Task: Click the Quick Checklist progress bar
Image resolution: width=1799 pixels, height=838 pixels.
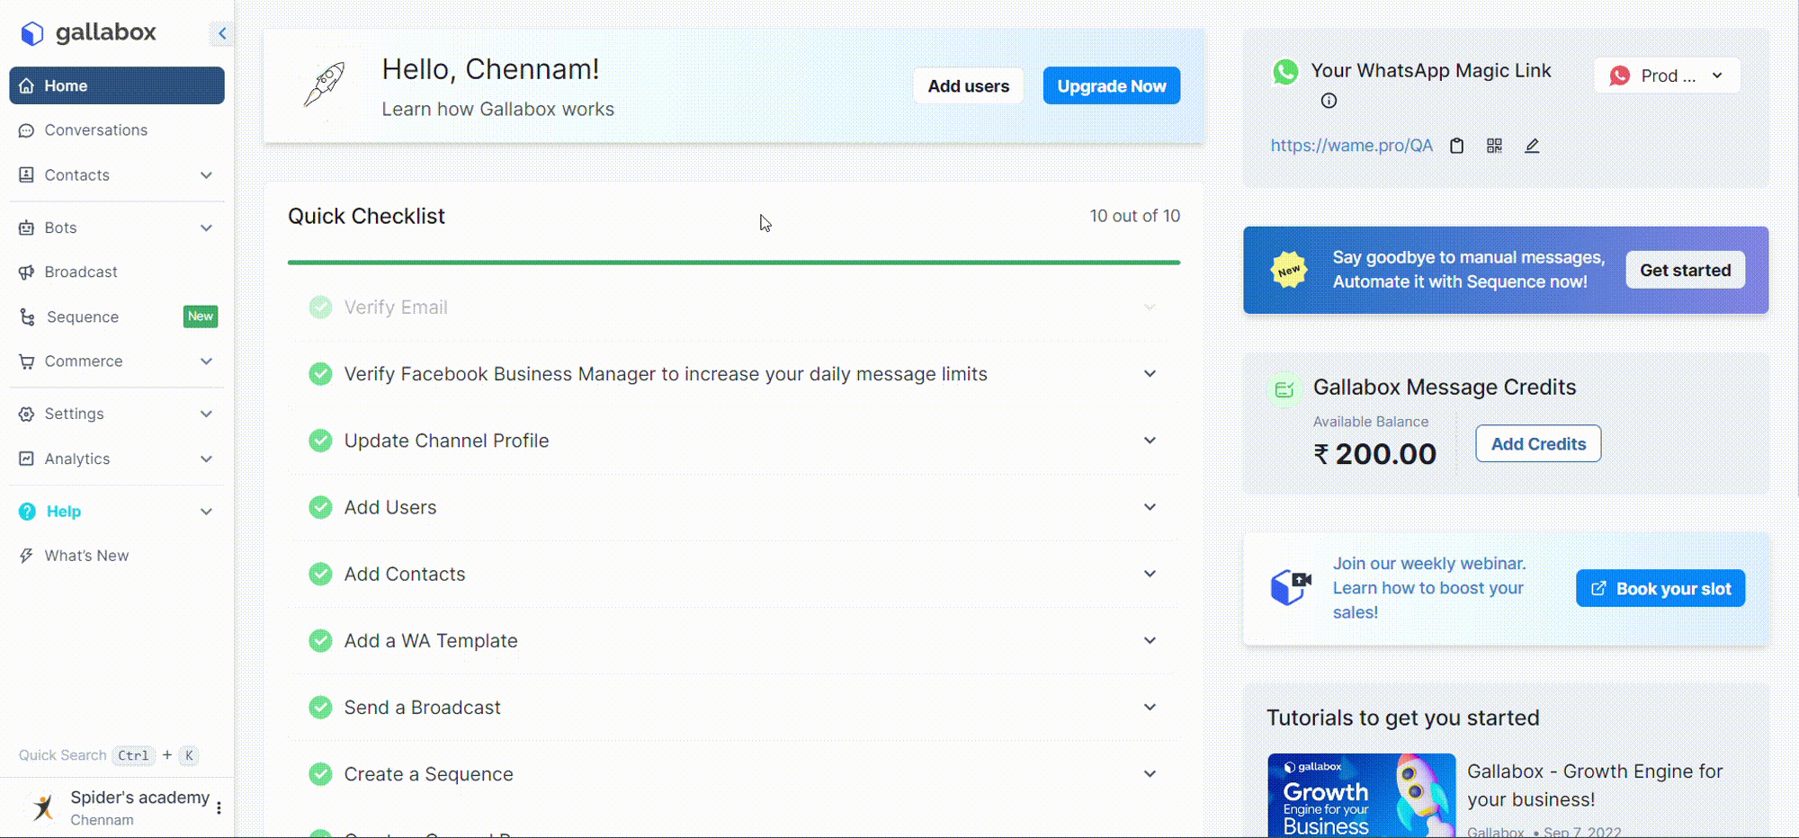Action: click(x=734, y=263)
